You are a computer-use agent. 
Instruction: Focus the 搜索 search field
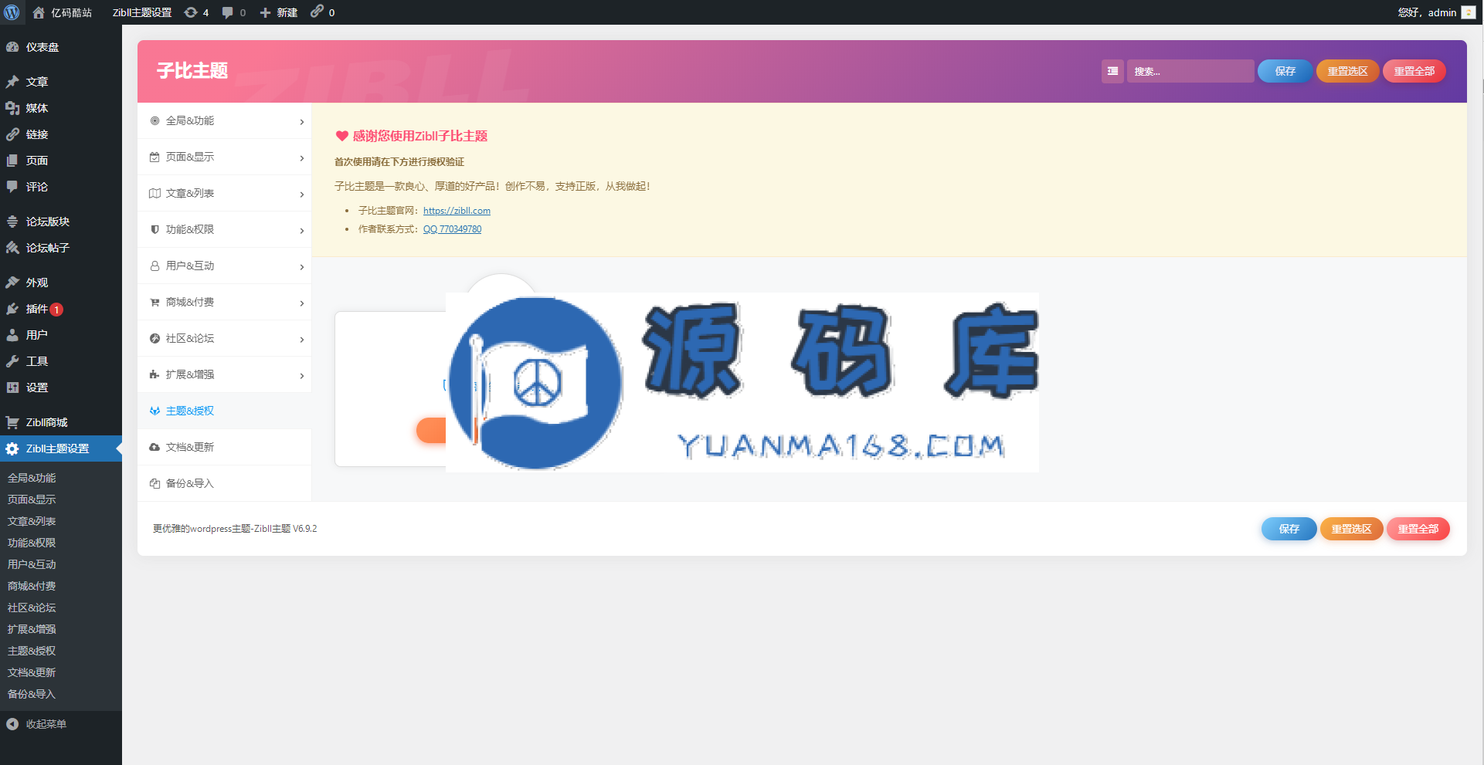[x=1190, y=71]
